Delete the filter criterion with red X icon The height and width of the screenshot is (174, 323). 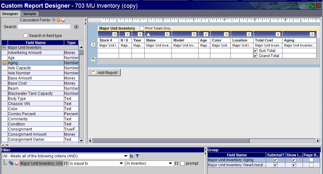click(x=17, y=163)
